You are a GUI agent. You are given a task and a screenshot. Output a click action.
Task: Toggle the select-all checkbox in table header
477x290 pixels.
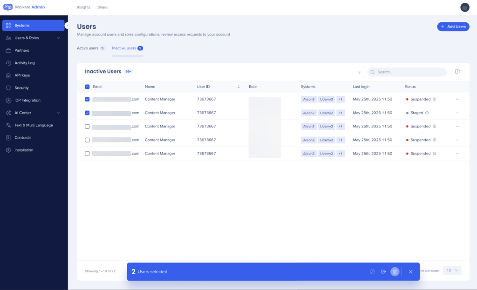(x=87, y=87)
